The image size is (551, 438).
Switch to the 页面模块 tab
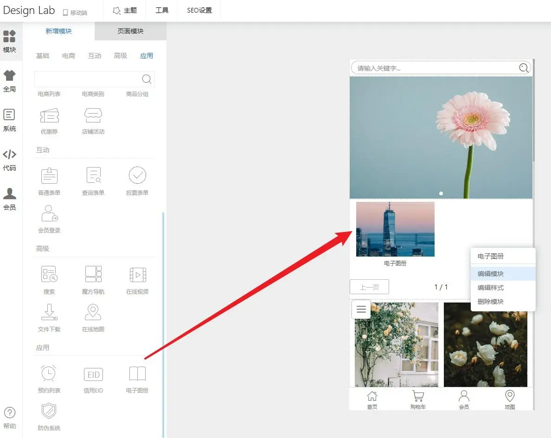(130, 31)
